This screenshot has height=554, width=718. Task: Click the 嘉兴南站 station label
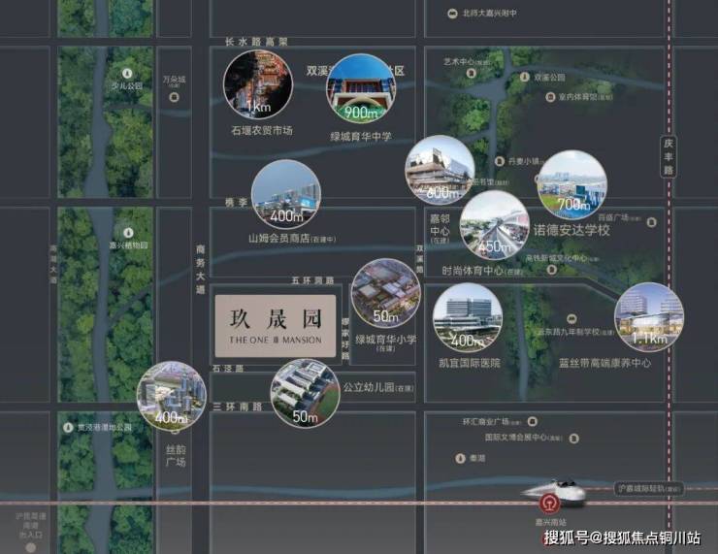pos(551,521)
